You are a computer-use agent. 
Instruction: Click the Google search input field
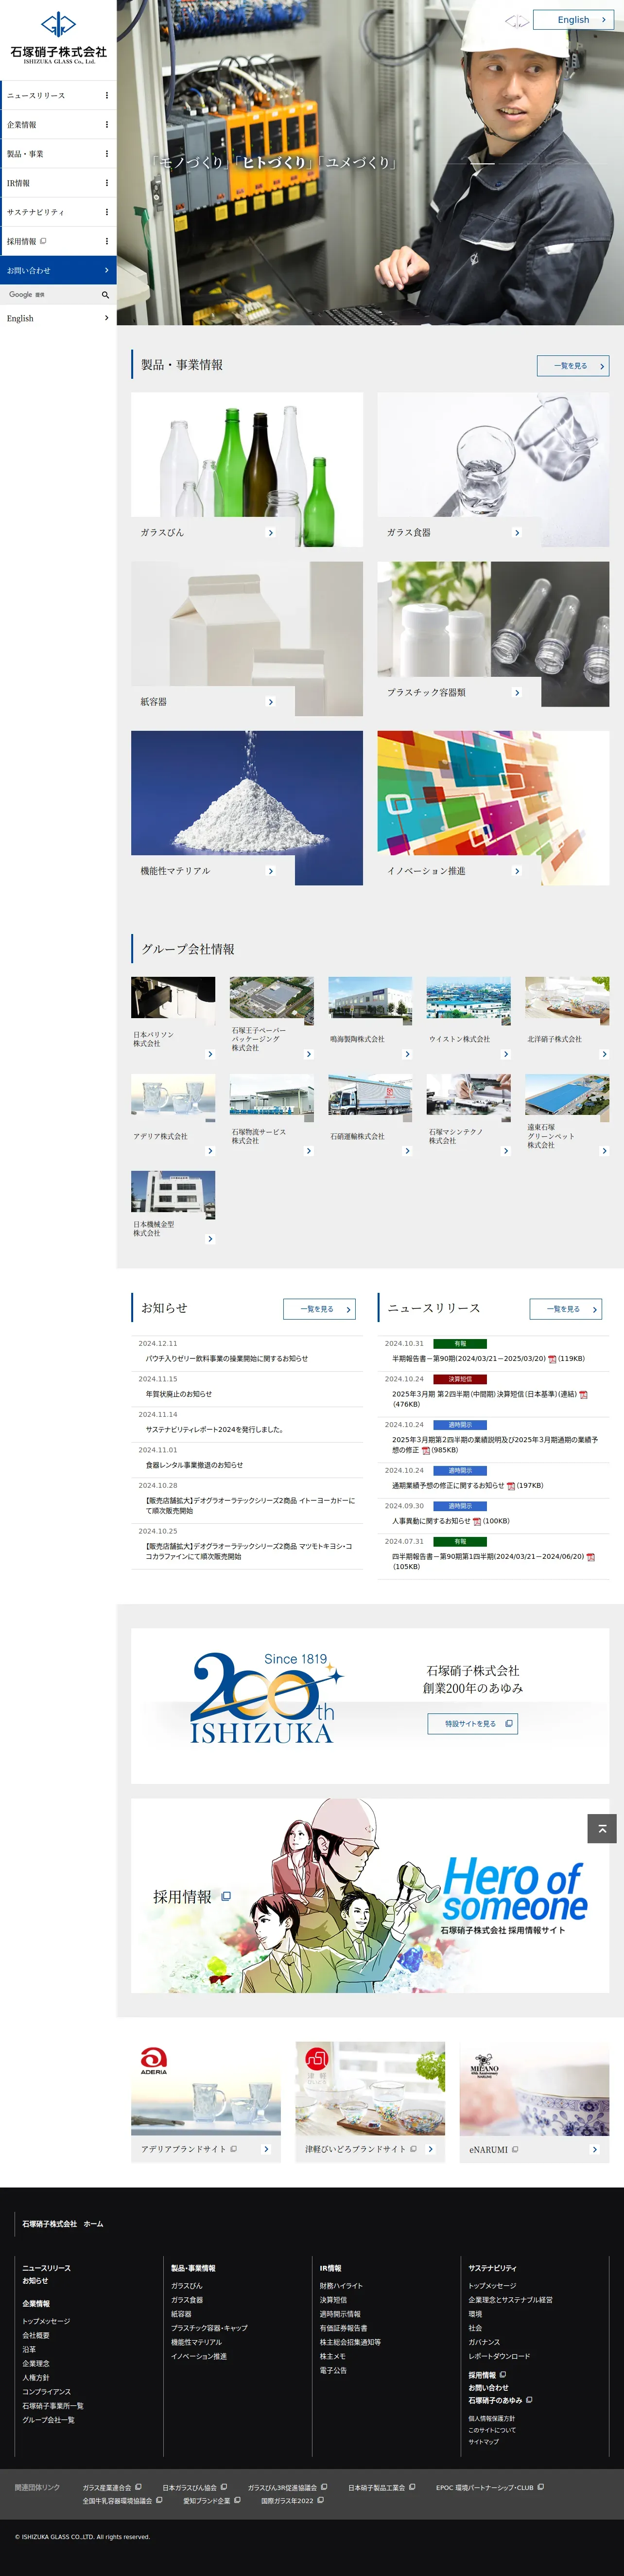point(50,295)
